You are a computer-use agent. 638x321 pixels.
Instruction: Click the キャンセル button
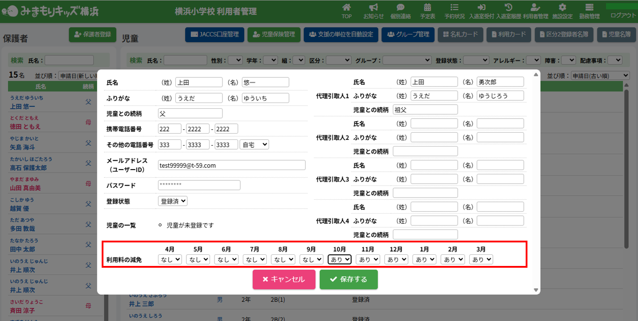284,279
